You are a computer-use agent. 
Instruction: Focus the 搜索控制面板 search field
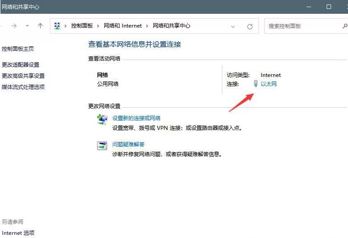[303, 26]
